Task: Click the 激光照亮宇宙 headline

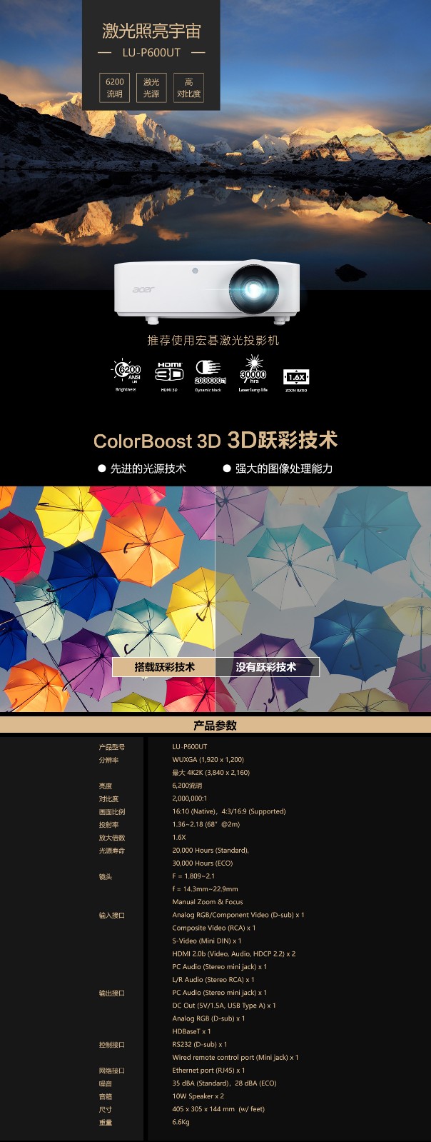Action: pos(151,31)
